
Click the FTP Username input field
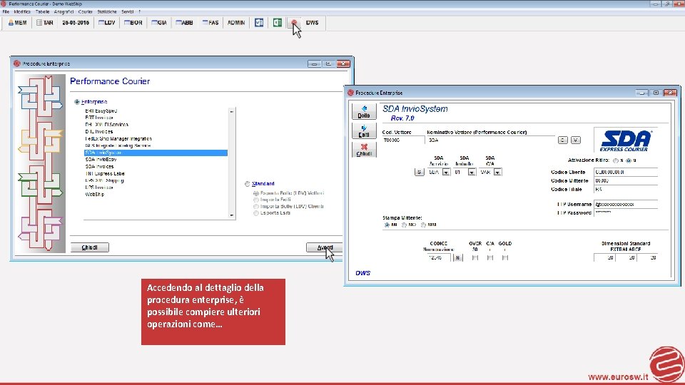(x=626, y=205)
